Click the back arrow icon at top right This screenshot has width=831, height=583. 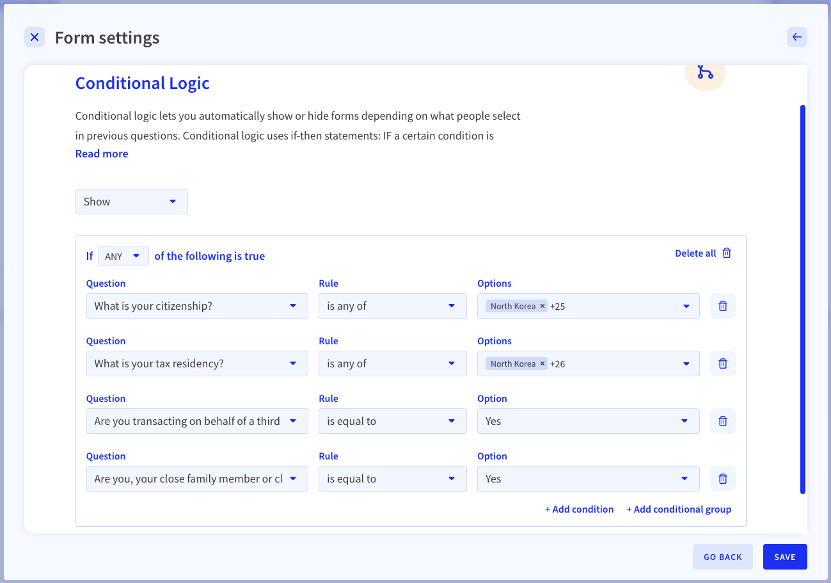pos(797,37)
